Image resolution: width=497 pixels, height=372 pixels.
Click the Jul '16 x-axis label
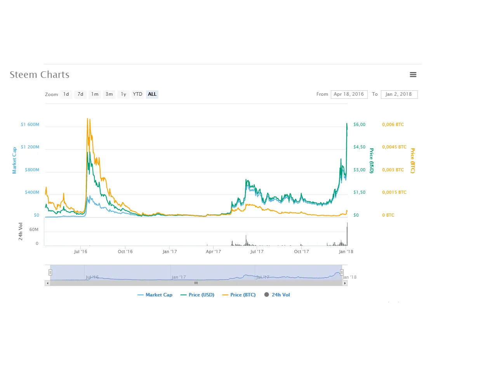[80, 251]
